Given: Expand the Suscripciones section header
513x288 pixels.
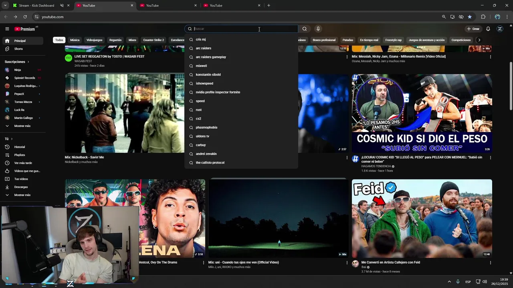Looking at the screenshot, I should pos(17,62).
